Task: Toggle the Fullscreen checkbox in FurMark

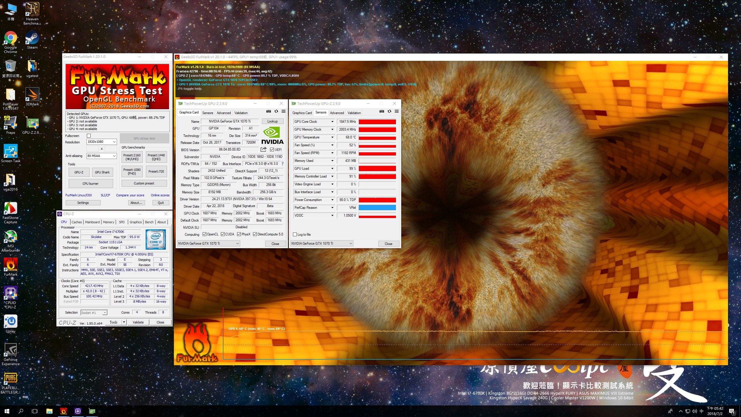Action: click(89, 136)
